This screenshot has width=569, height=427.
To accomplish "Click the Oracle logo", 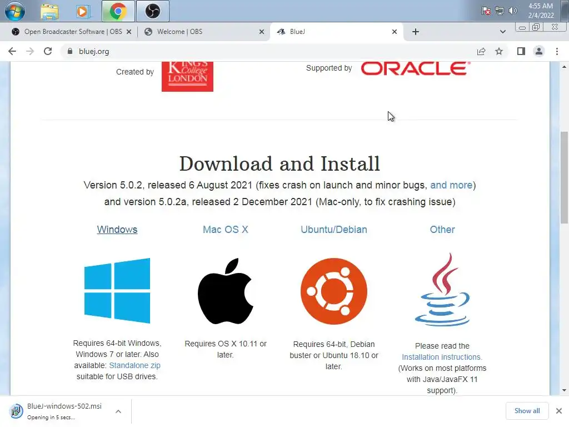I will click(x=416, y=68).
